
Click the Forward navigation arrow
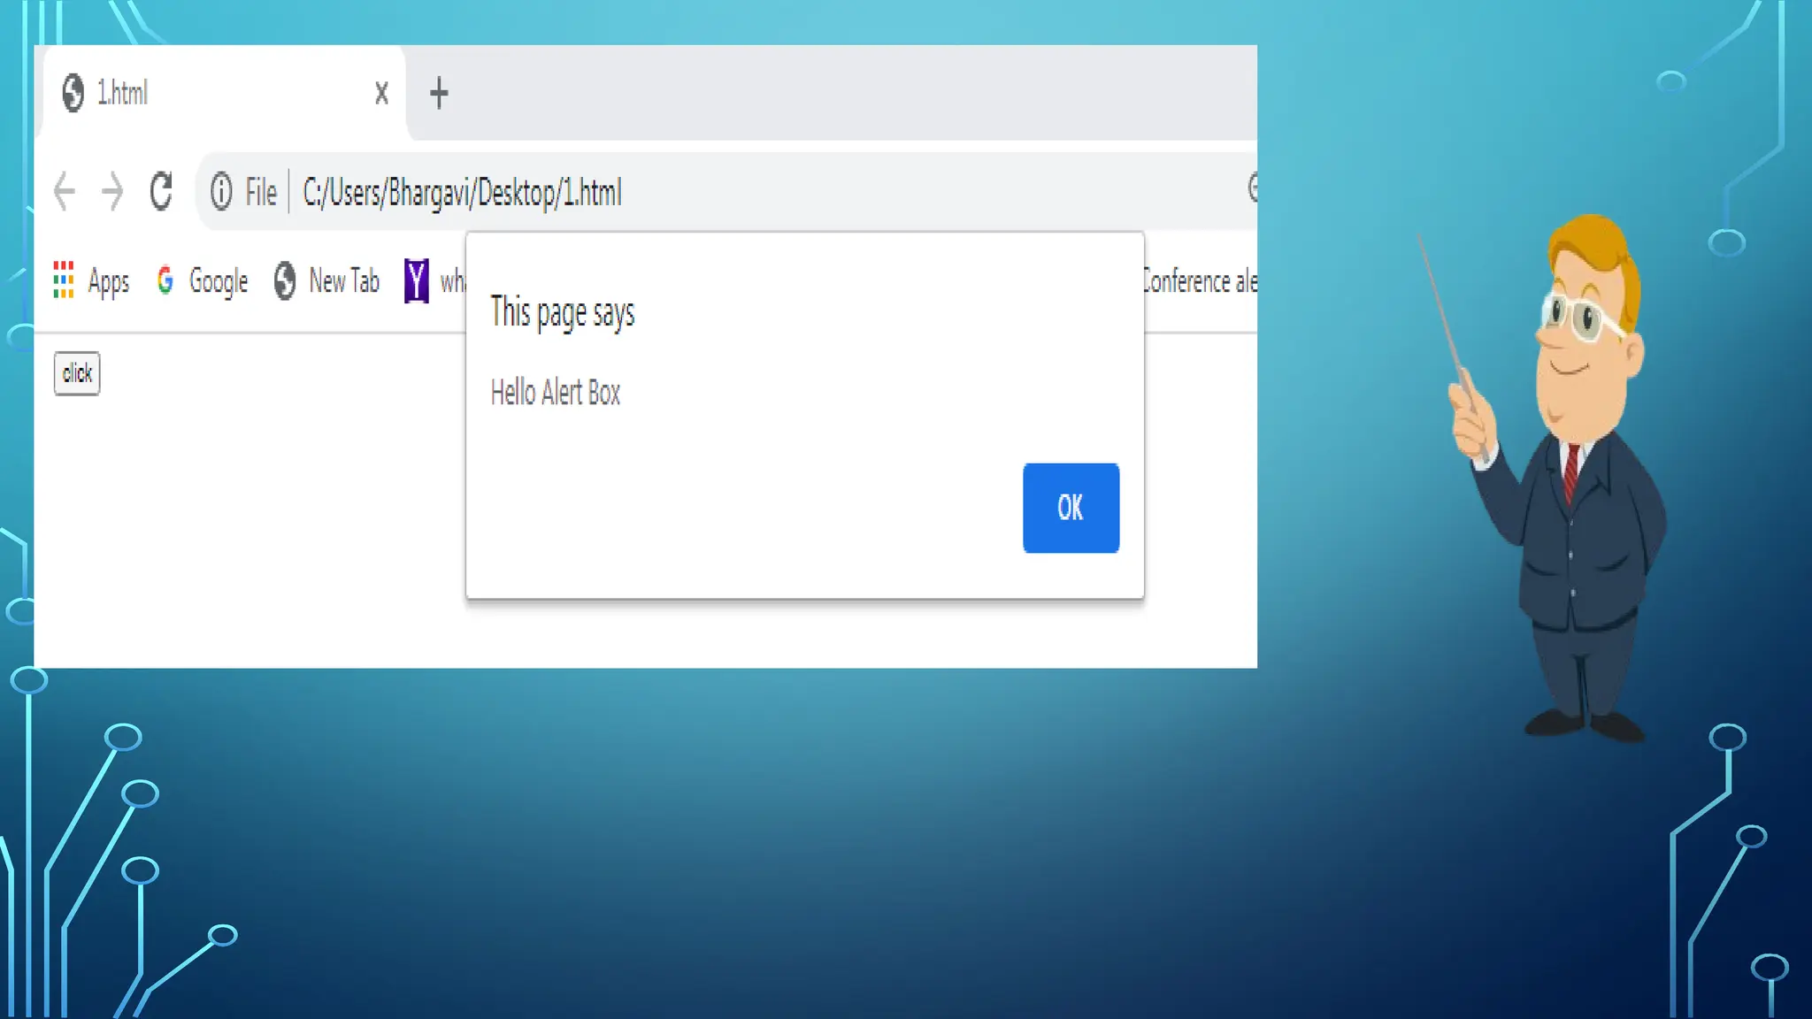112,191
